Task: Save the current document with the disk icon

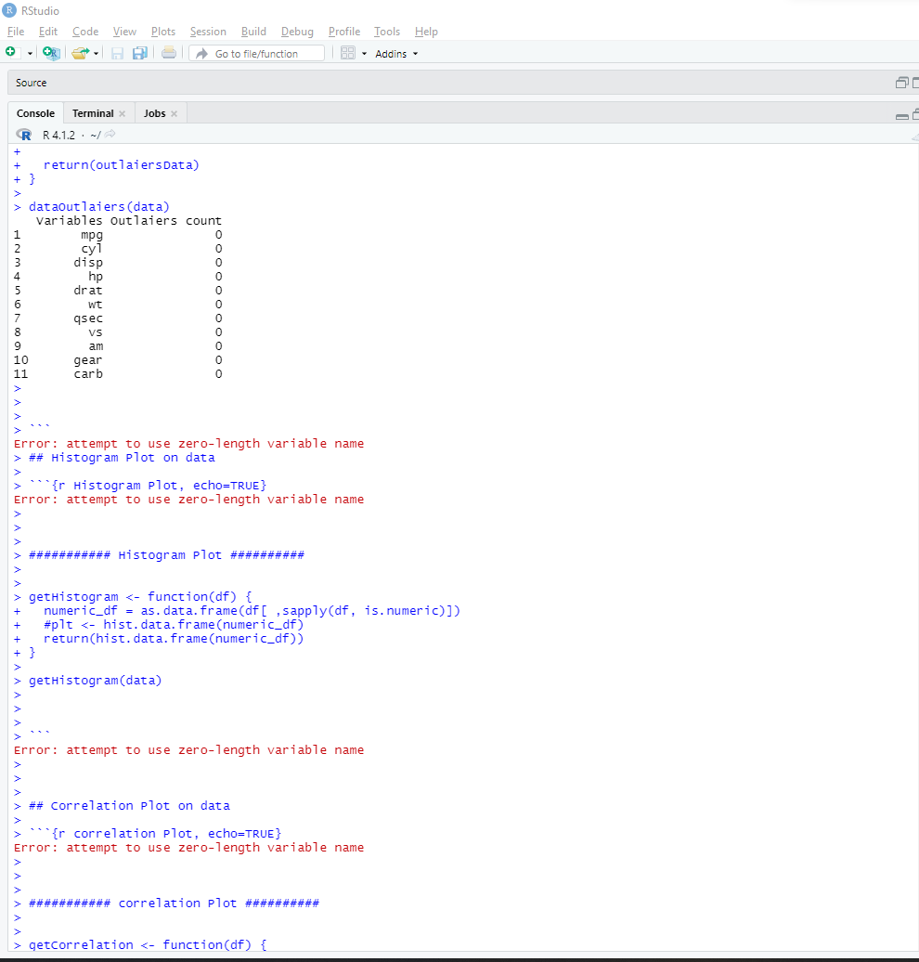Action: pos(118,53)
